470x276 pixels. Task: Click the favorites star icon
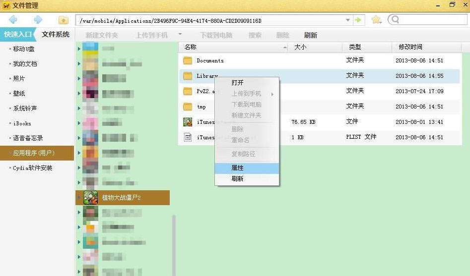click(x=376, y=20)
